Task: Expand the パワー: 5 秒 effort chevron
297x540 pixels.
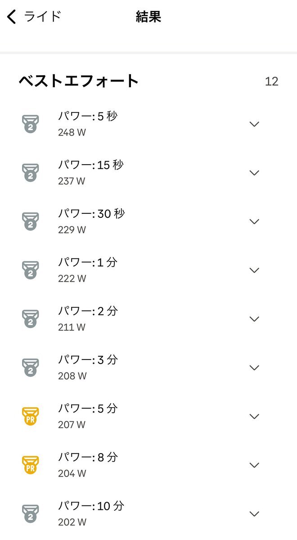Action: point(254,124)
